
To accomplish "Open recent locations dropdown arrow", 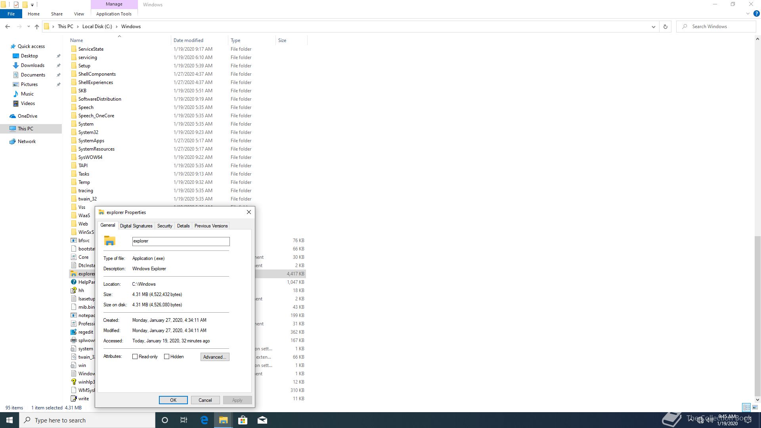I will coord(29,27).
